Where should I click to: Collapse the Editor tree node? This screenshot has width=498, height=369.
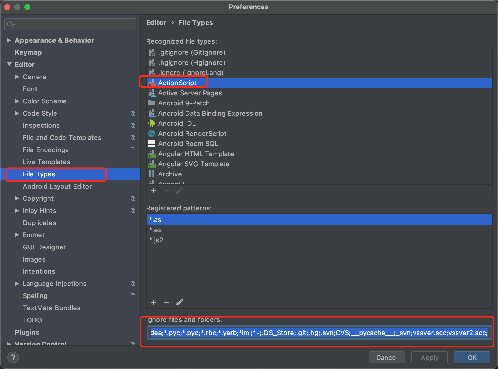pyautogui.click(x=9, y=65)
